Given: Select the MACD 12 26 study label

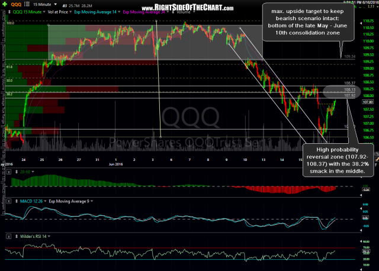Looking at the screenshot, I should click(31, 201).
